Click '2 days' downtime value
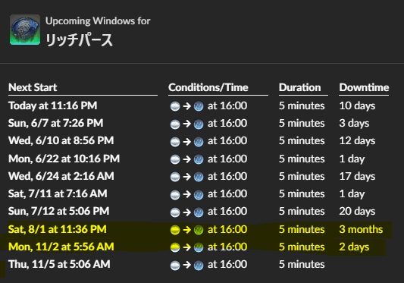The height and width of the screenshot is (283, 404). [354, 247]
